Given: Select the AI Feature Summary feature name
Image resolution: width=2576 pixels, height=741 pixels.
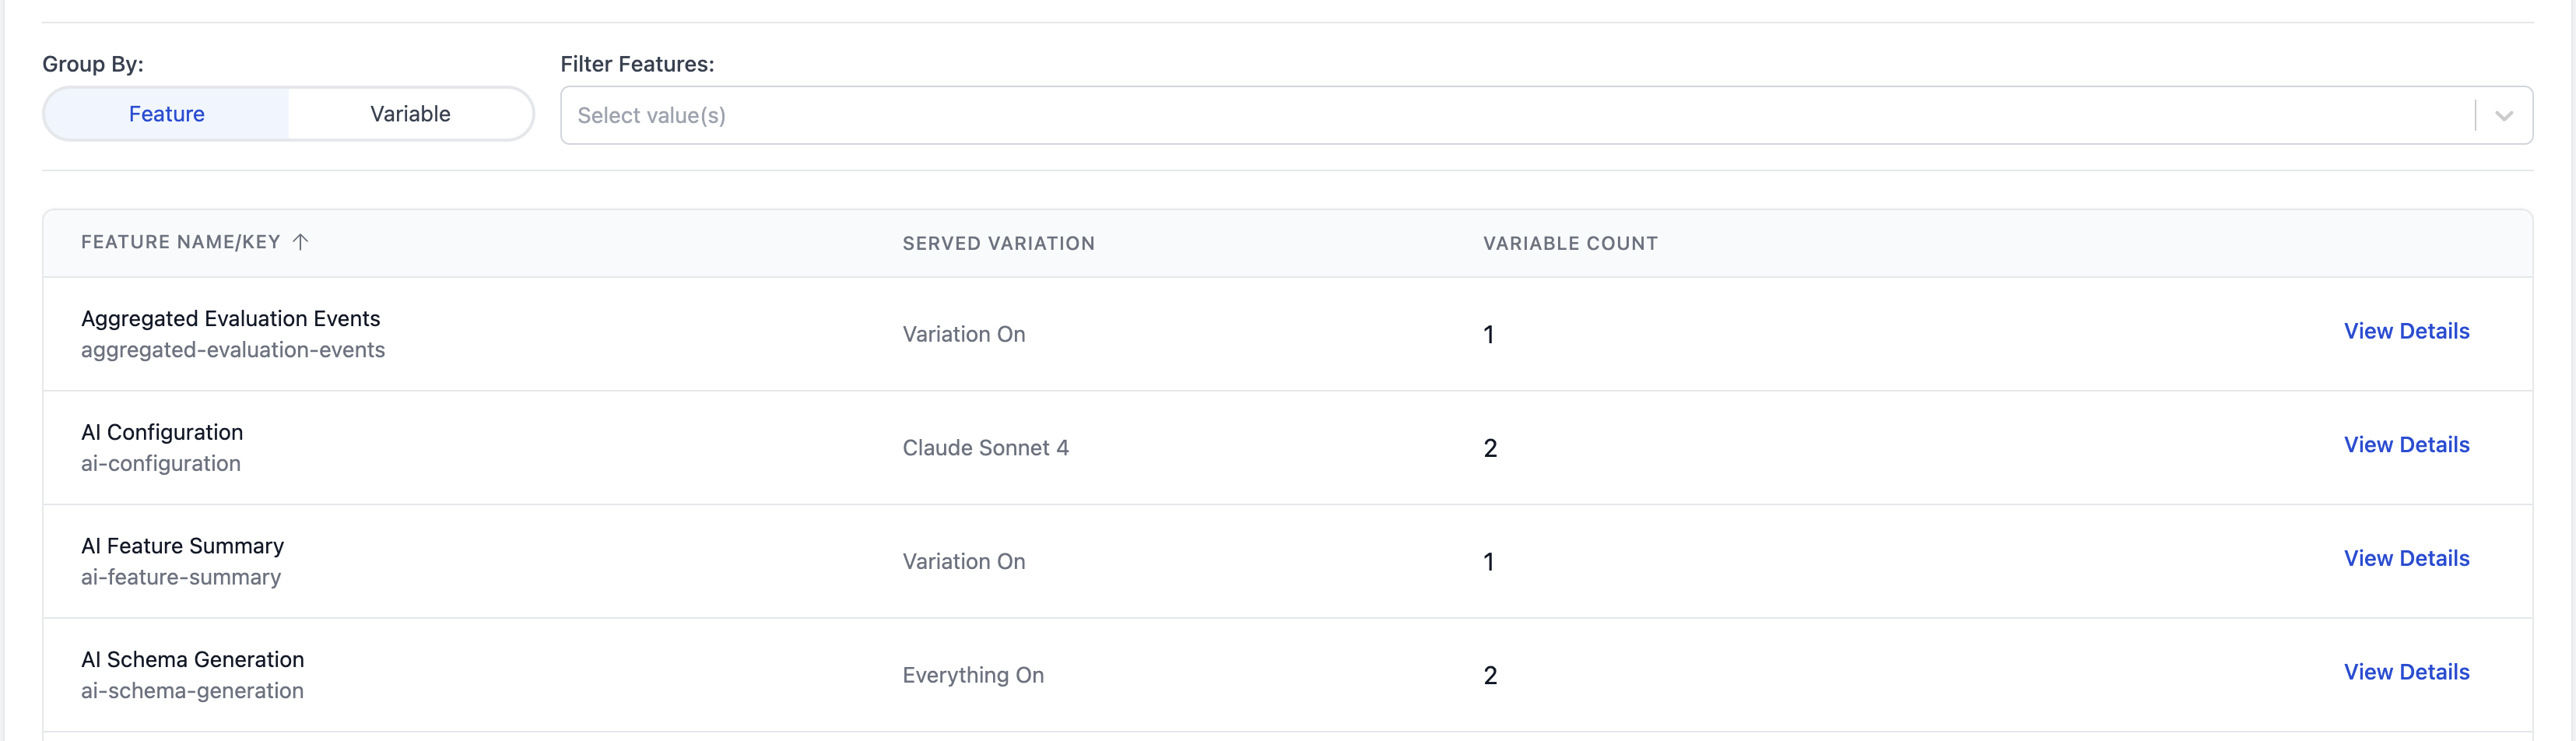Looking at the screenshot, I should click(x=182, y=546).
